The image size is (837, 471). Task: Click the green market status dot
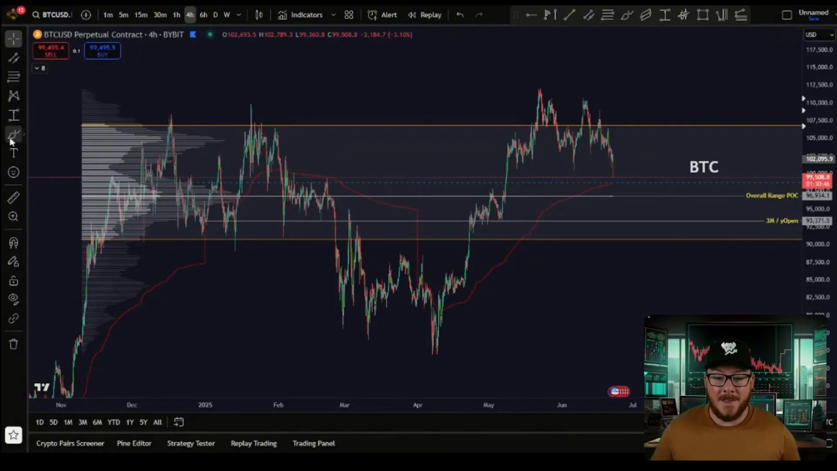point(210,34)
